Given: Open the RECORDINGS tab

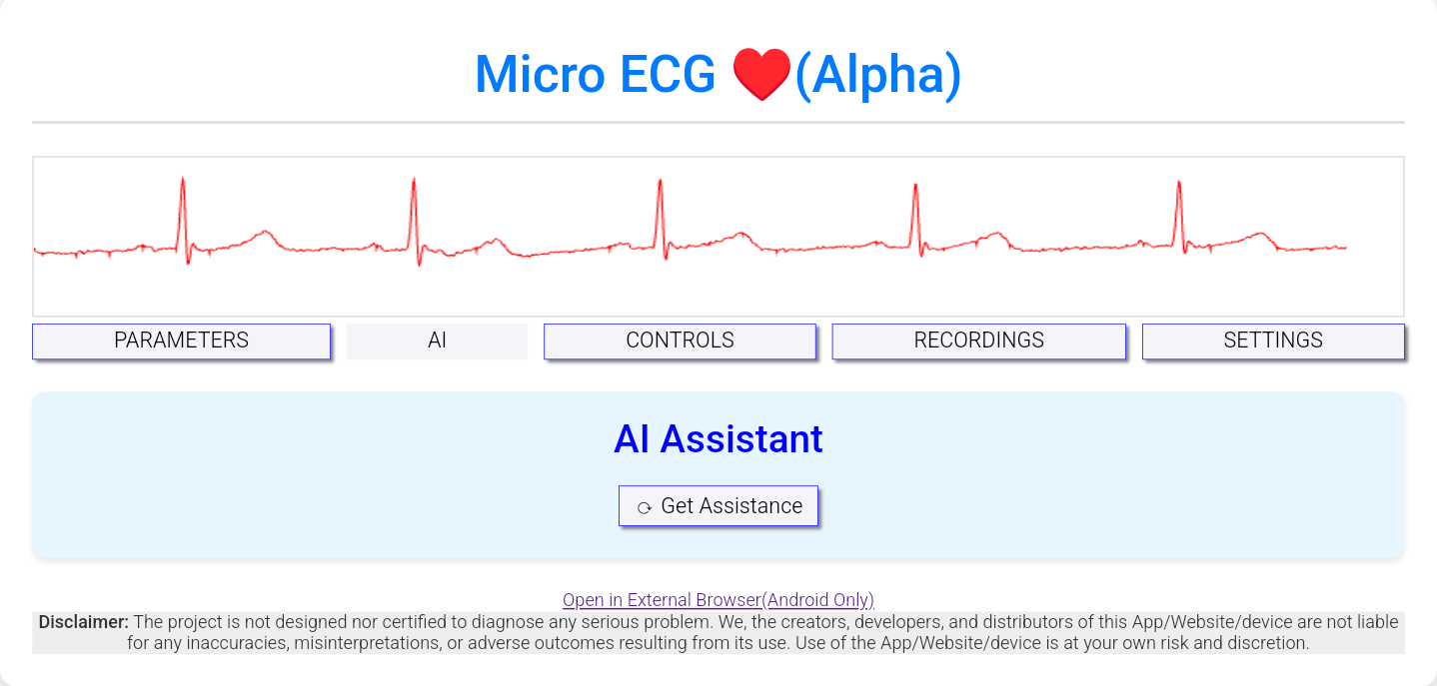Looking at the screenshot, I should click(x=979, y=341).
